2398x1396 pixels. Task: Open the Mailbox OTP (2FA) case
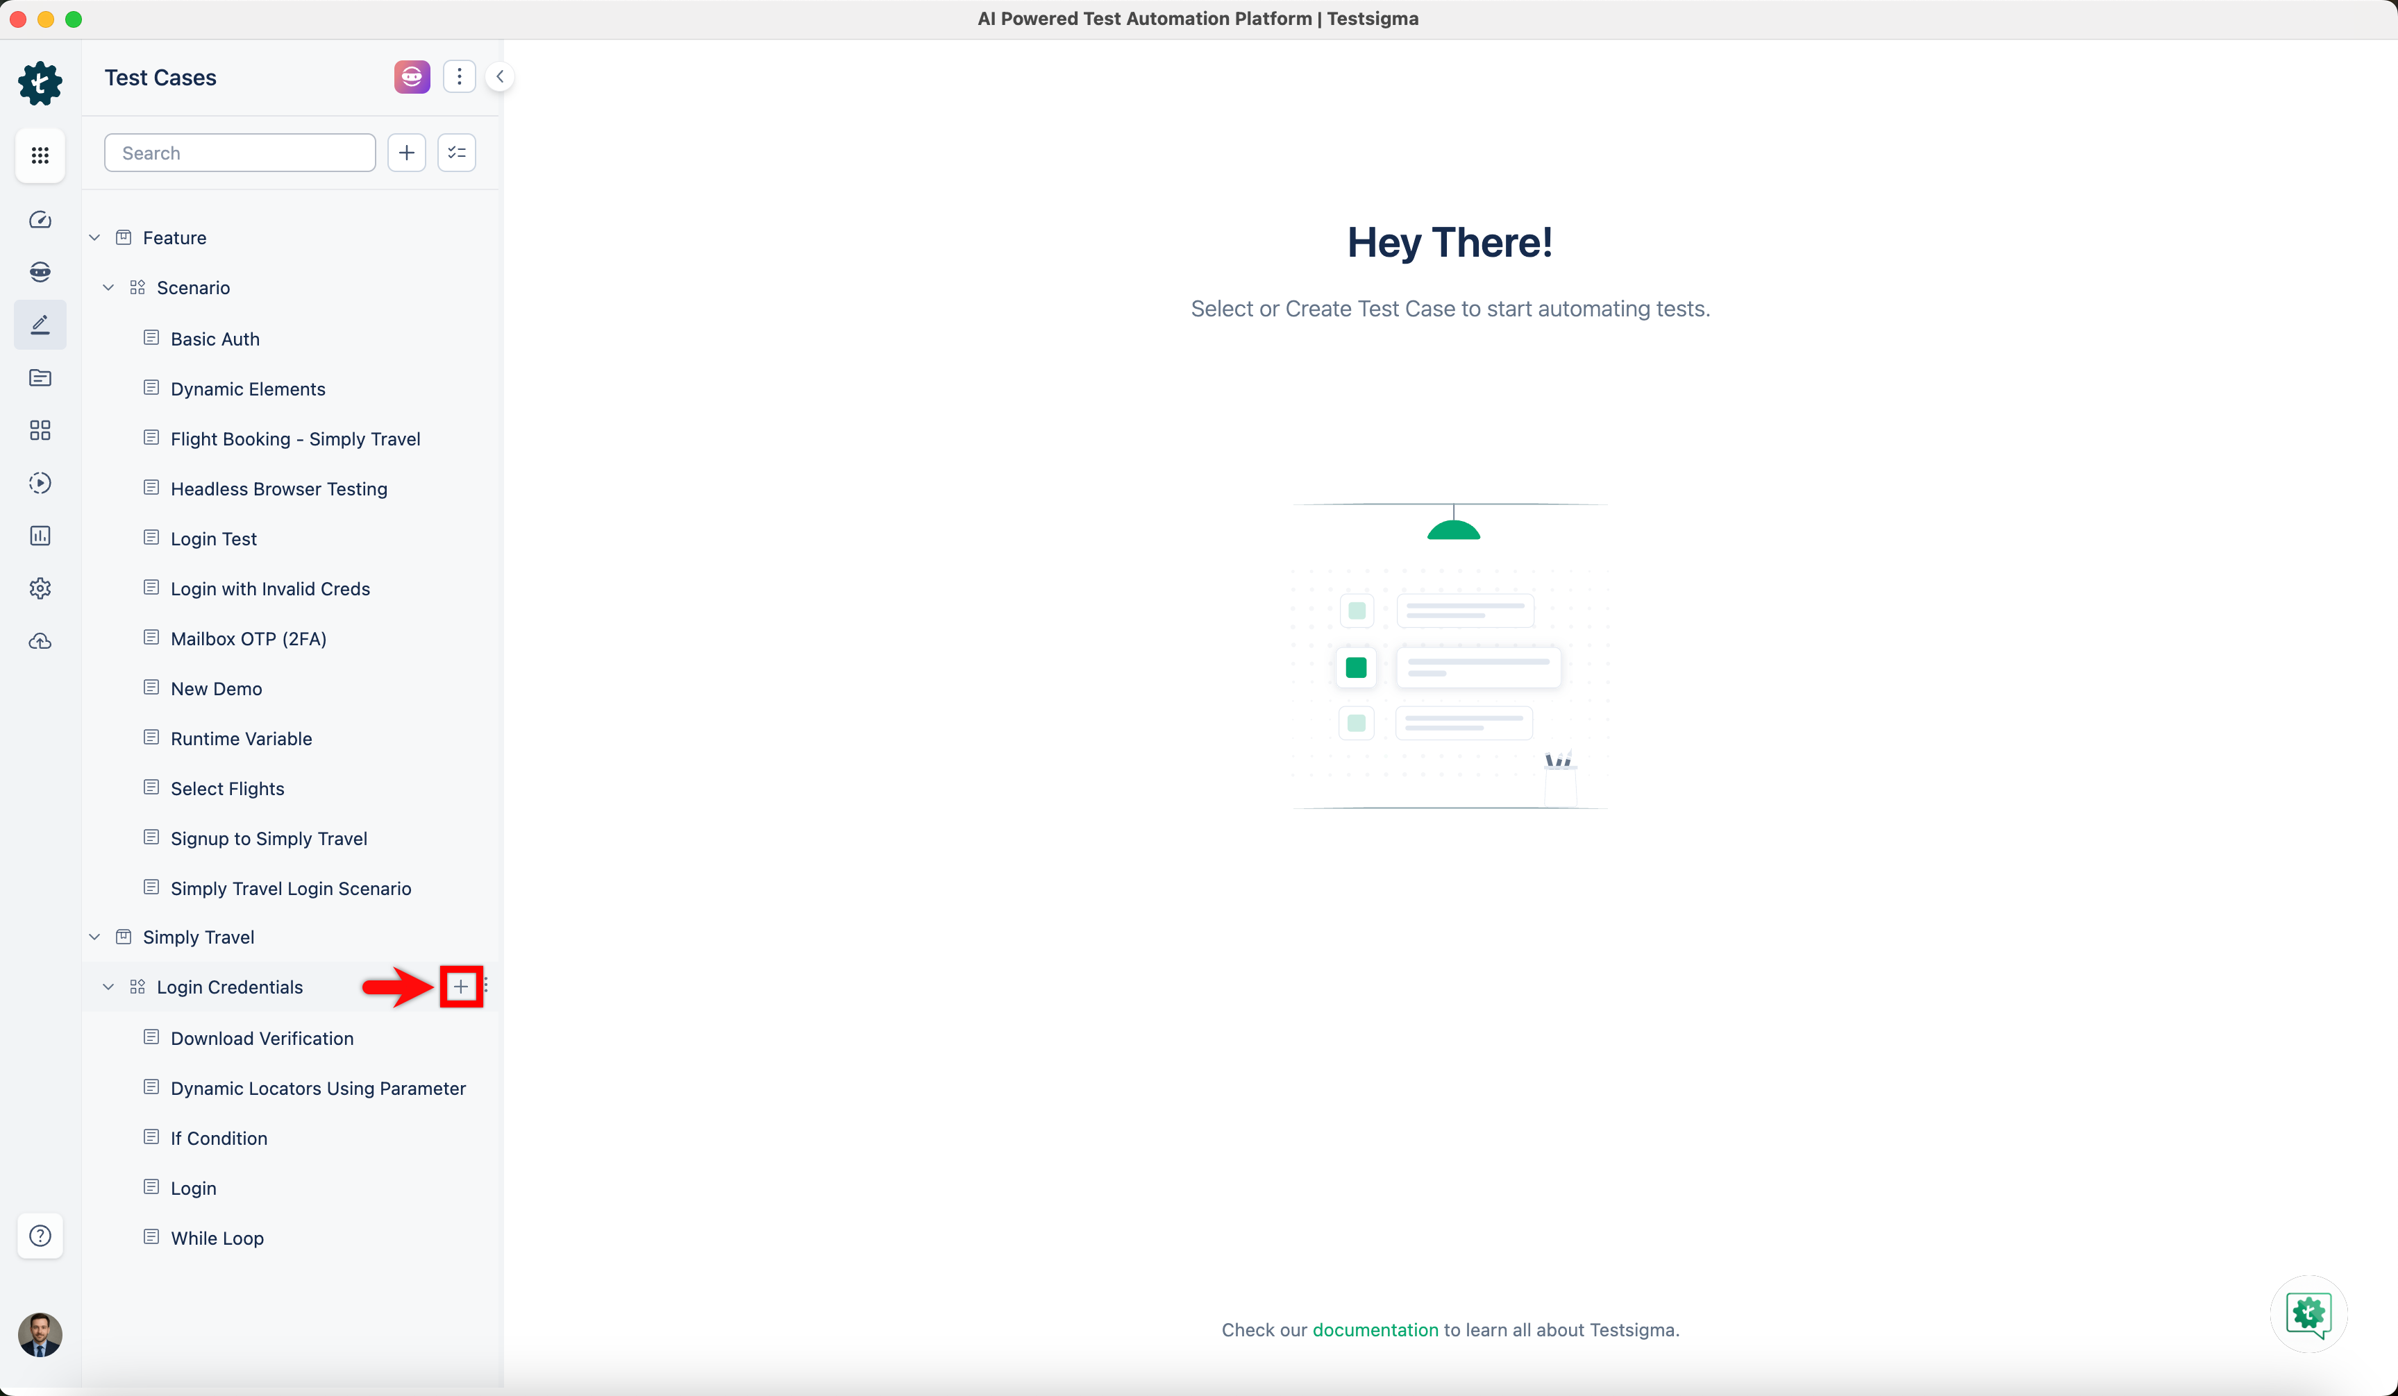pyautogui.click(x=249, y=639)
